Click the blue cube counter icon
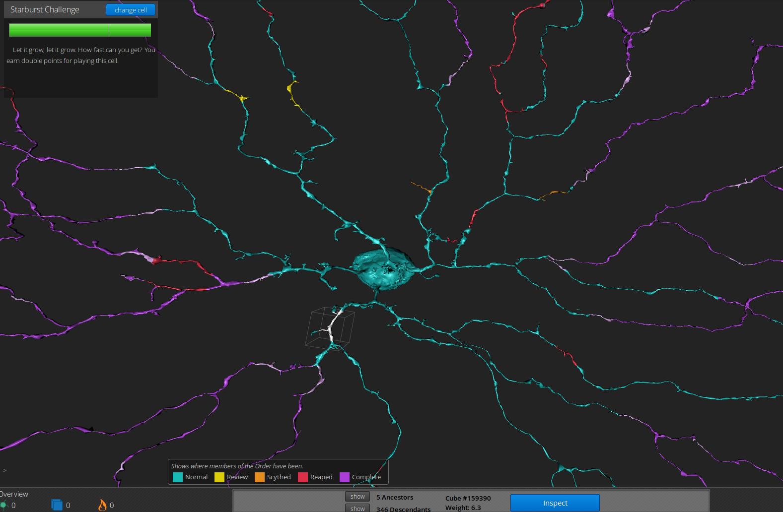Image resolution: width=783 pixels, height=512 pixels. click(x=57, y=505)
